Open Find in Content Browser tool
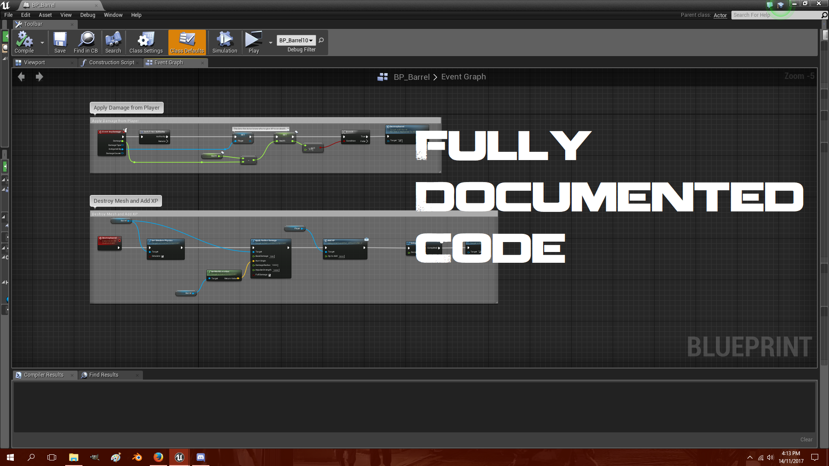This screenshot has width=829, height=466. [x=85, y=43]
